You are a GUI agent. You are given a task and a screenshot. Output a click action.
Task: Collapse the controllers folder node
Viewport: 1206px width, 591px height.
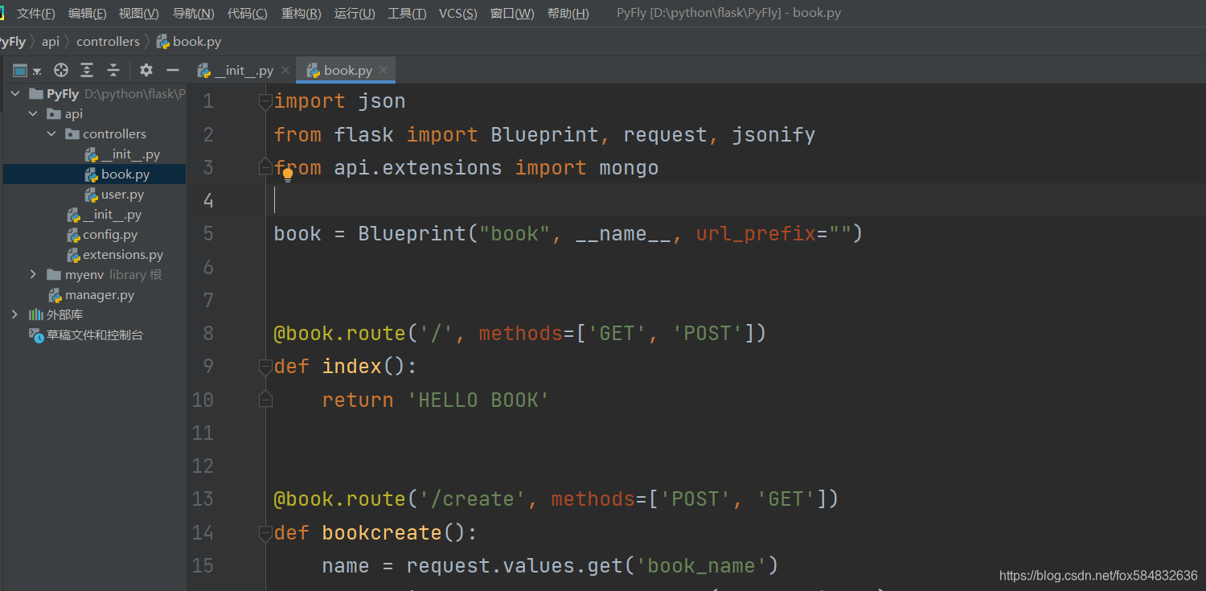[51, 134]
